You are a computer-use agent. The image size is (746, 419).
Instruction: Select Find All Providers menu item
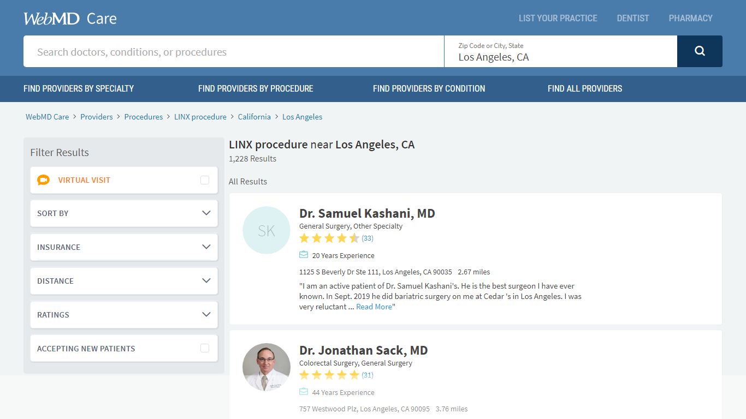(x=585, y=88)
